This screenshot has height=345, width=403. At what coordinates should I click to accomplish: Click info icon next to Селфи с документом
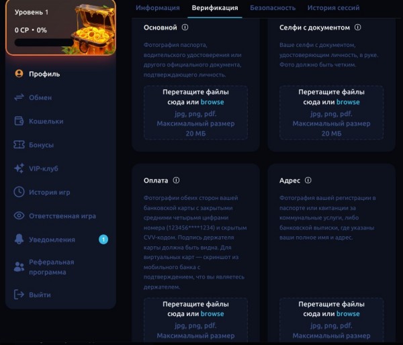[x=357, y=28]
